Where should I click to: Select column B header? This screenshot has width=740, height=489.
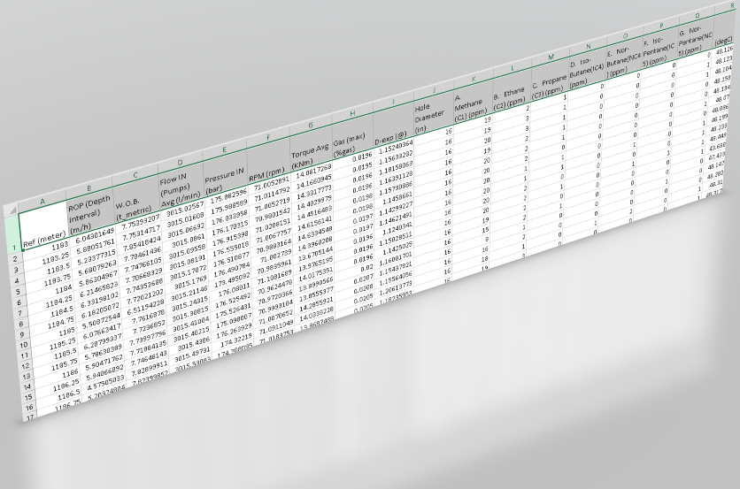coord(89,188)
